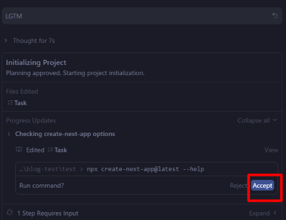
Task: Click the LGTM message box
Action: (142, 16)
